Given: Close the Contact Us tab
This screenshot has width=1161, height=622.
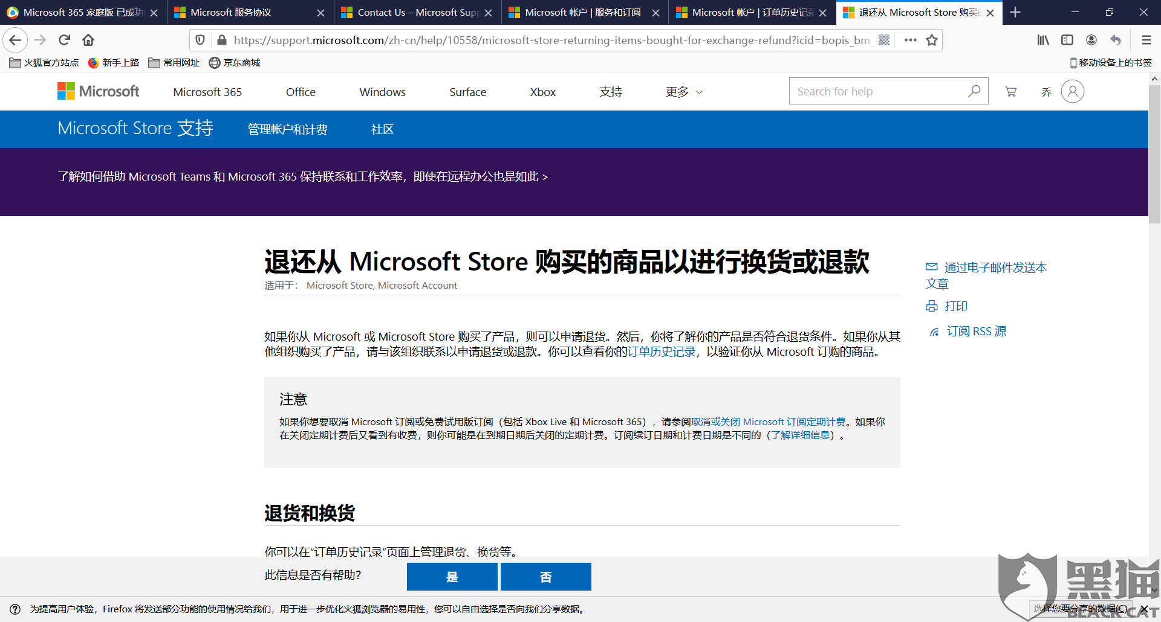Looking at the screenshot, I should tap(488, 13).
